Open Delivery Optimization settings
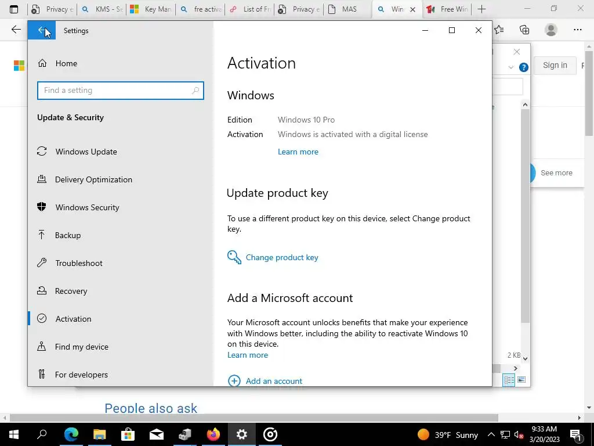The image size is (594, 446). coord(93,179)
